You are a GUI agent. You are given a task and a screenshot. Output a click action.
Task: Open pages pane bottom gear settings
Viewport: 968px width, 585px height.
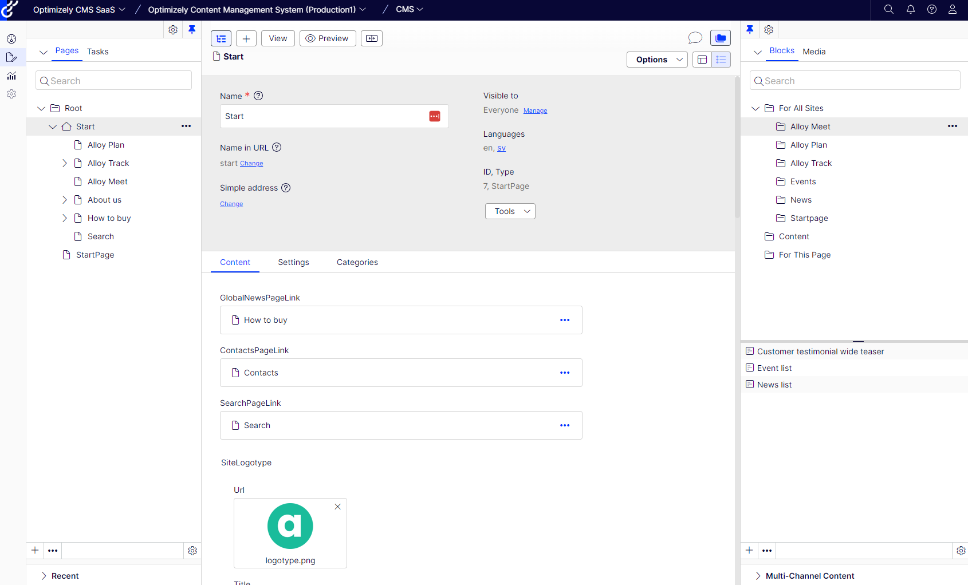192,551
